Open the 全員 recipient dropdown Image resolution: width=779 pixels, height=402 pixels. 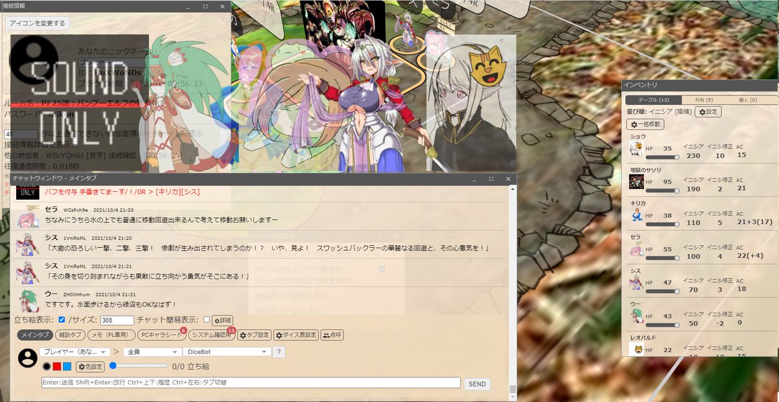click(x=153, y=351)
